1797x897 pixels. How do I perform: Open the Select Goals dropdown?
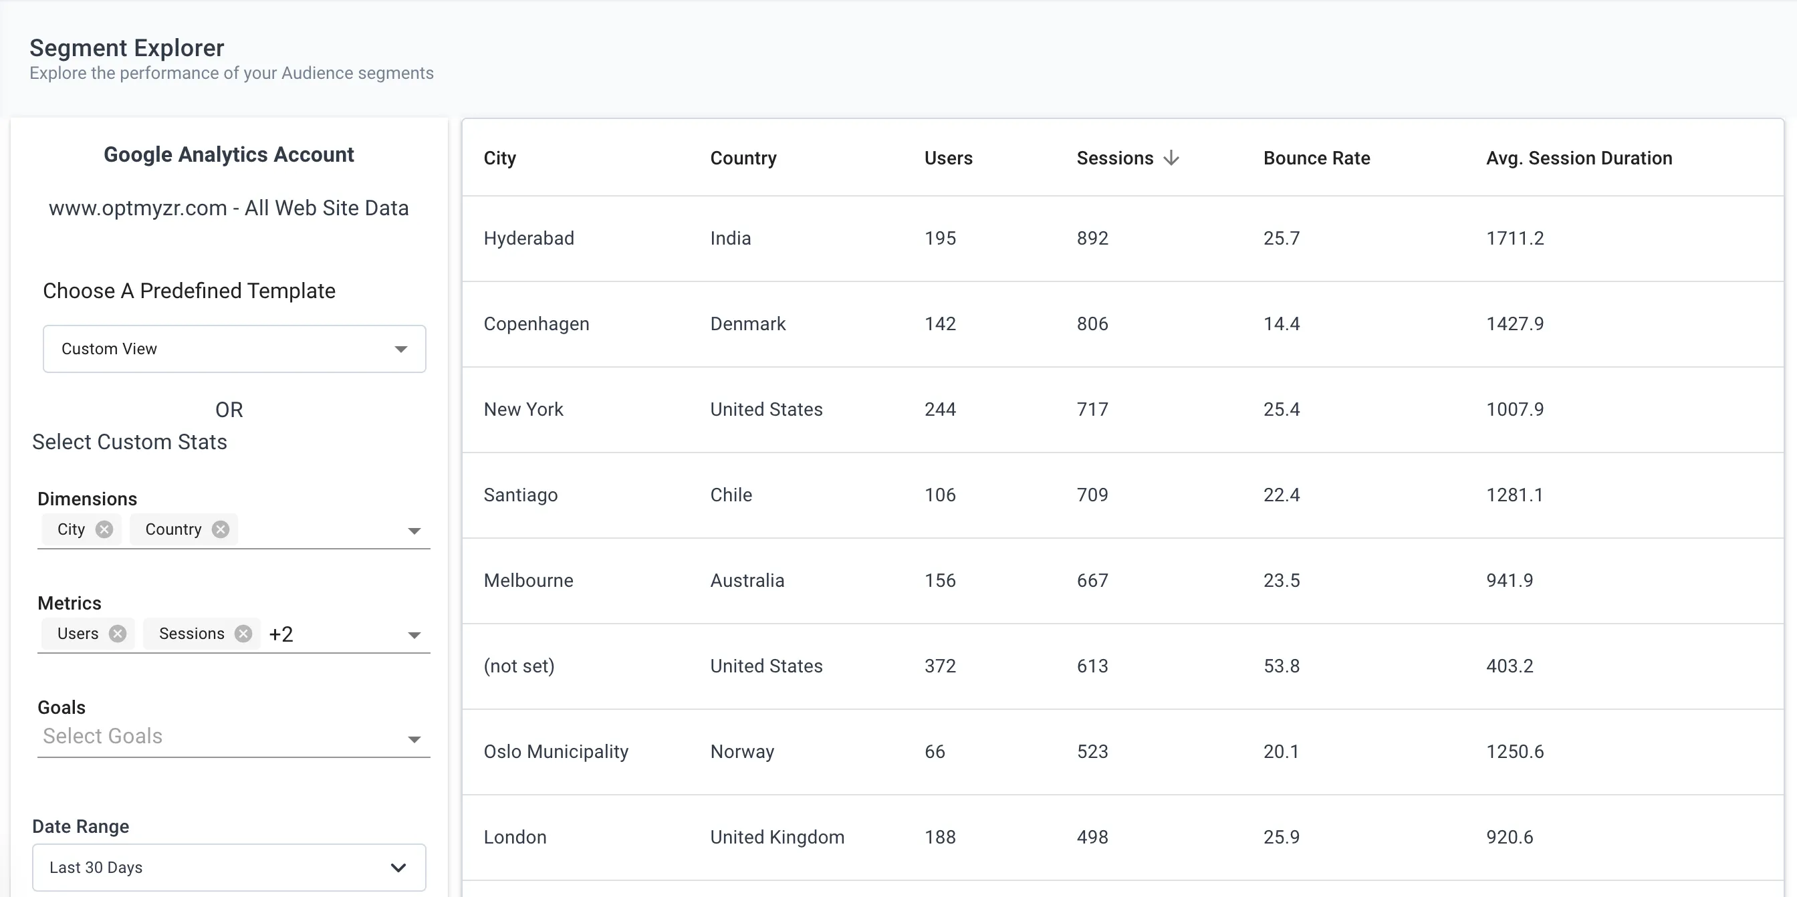[234, 737]
